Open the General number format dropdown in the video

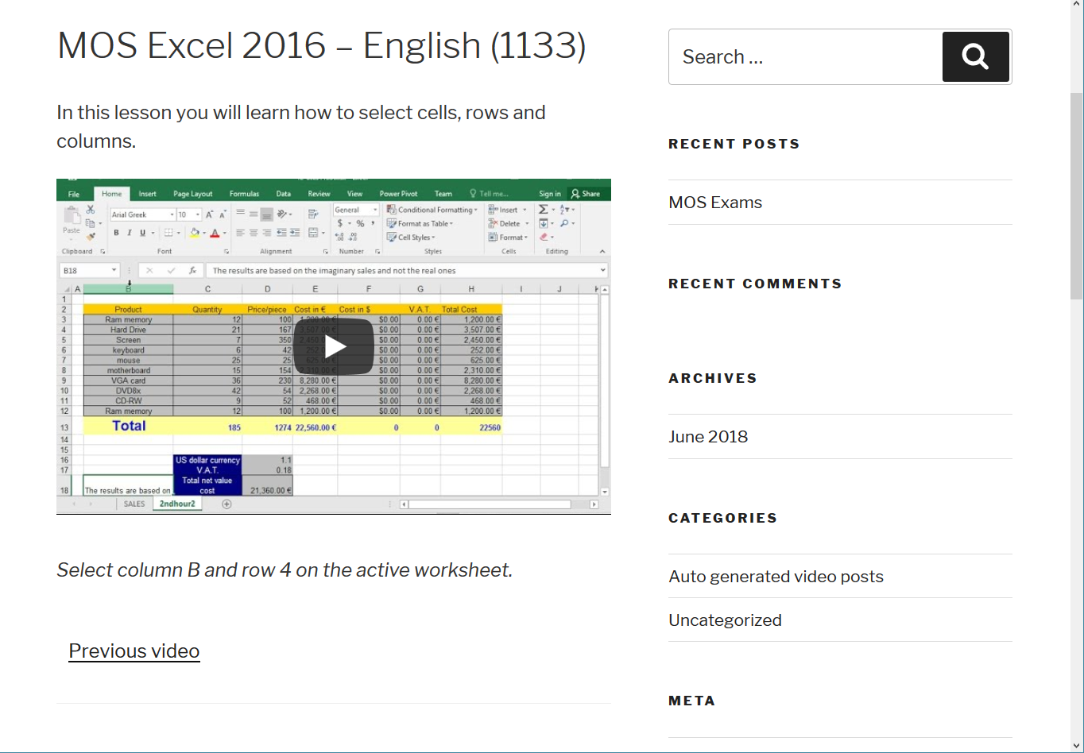click(375, 210)
